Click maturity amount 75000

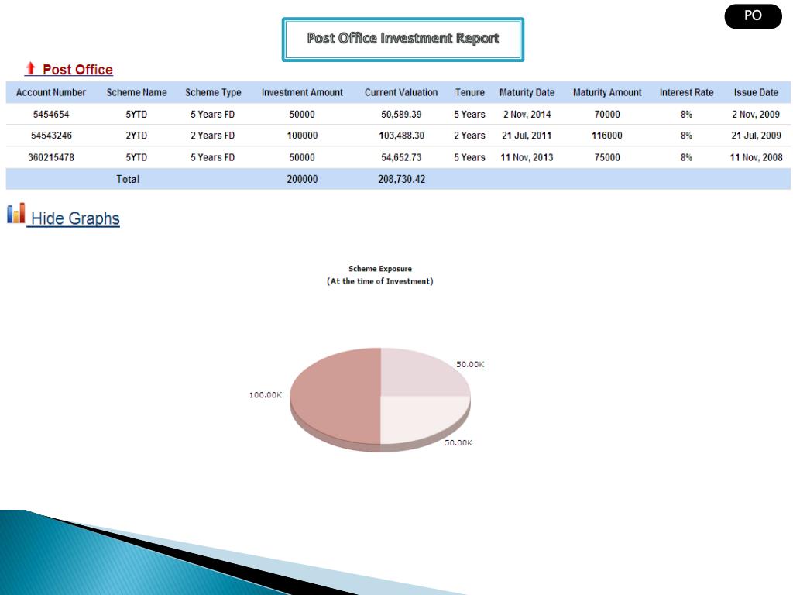coord(607,157)
